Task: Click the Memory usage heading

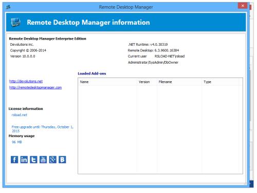Action: (22, 136)
